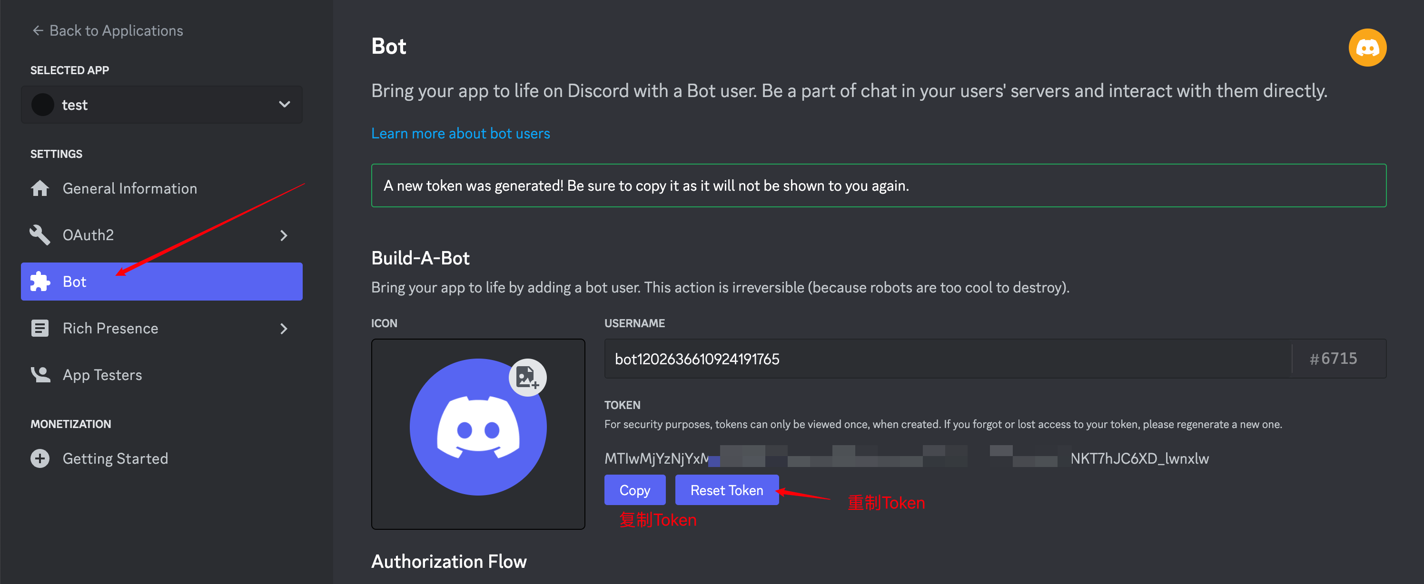The image size is (1424, 584).
Task: Click the OAuth2 wrench icon
Action: tap(40, 235)
